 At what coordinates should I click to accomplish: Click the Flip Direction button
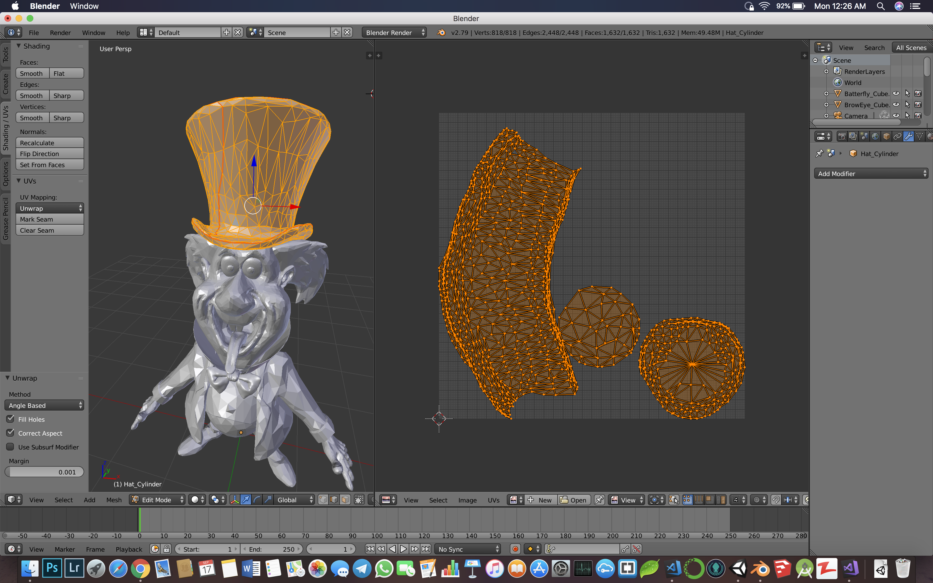pyautogui.click(x=50, y=154)
